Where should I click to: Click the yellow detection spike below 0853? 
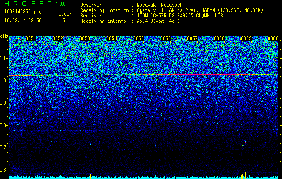90,176
